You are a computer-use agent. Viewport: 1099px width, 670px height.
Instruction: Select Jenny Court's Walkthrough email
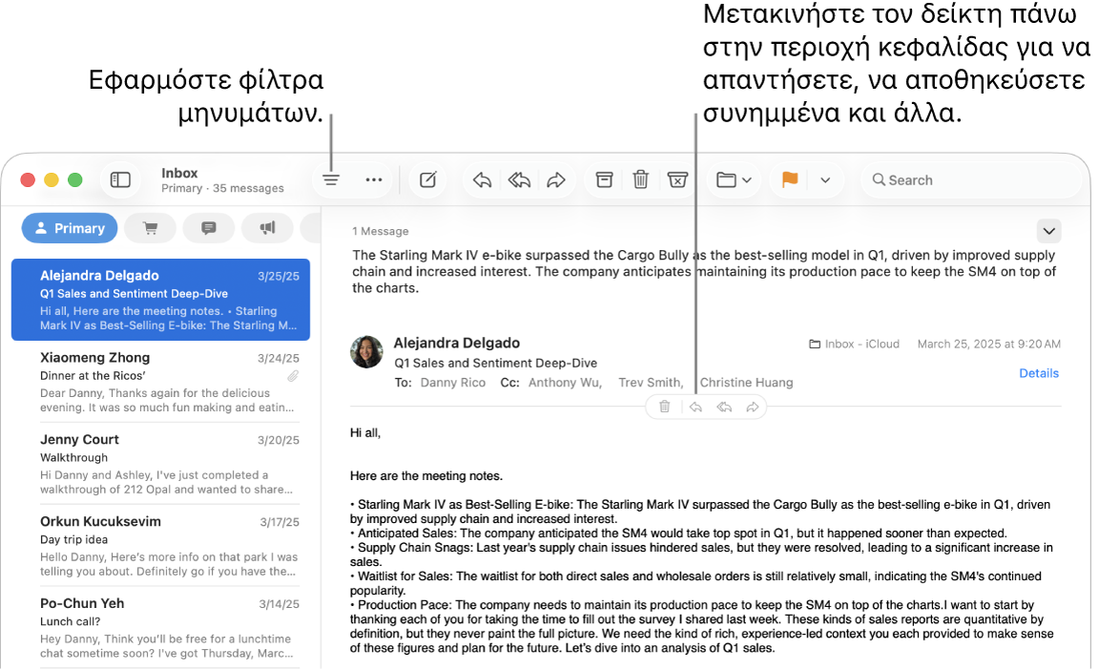[x=162, y=463]
